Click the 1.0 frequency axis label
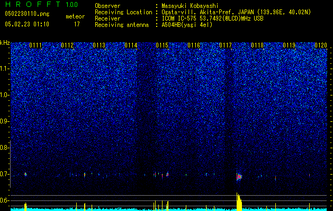 (5, 95)
